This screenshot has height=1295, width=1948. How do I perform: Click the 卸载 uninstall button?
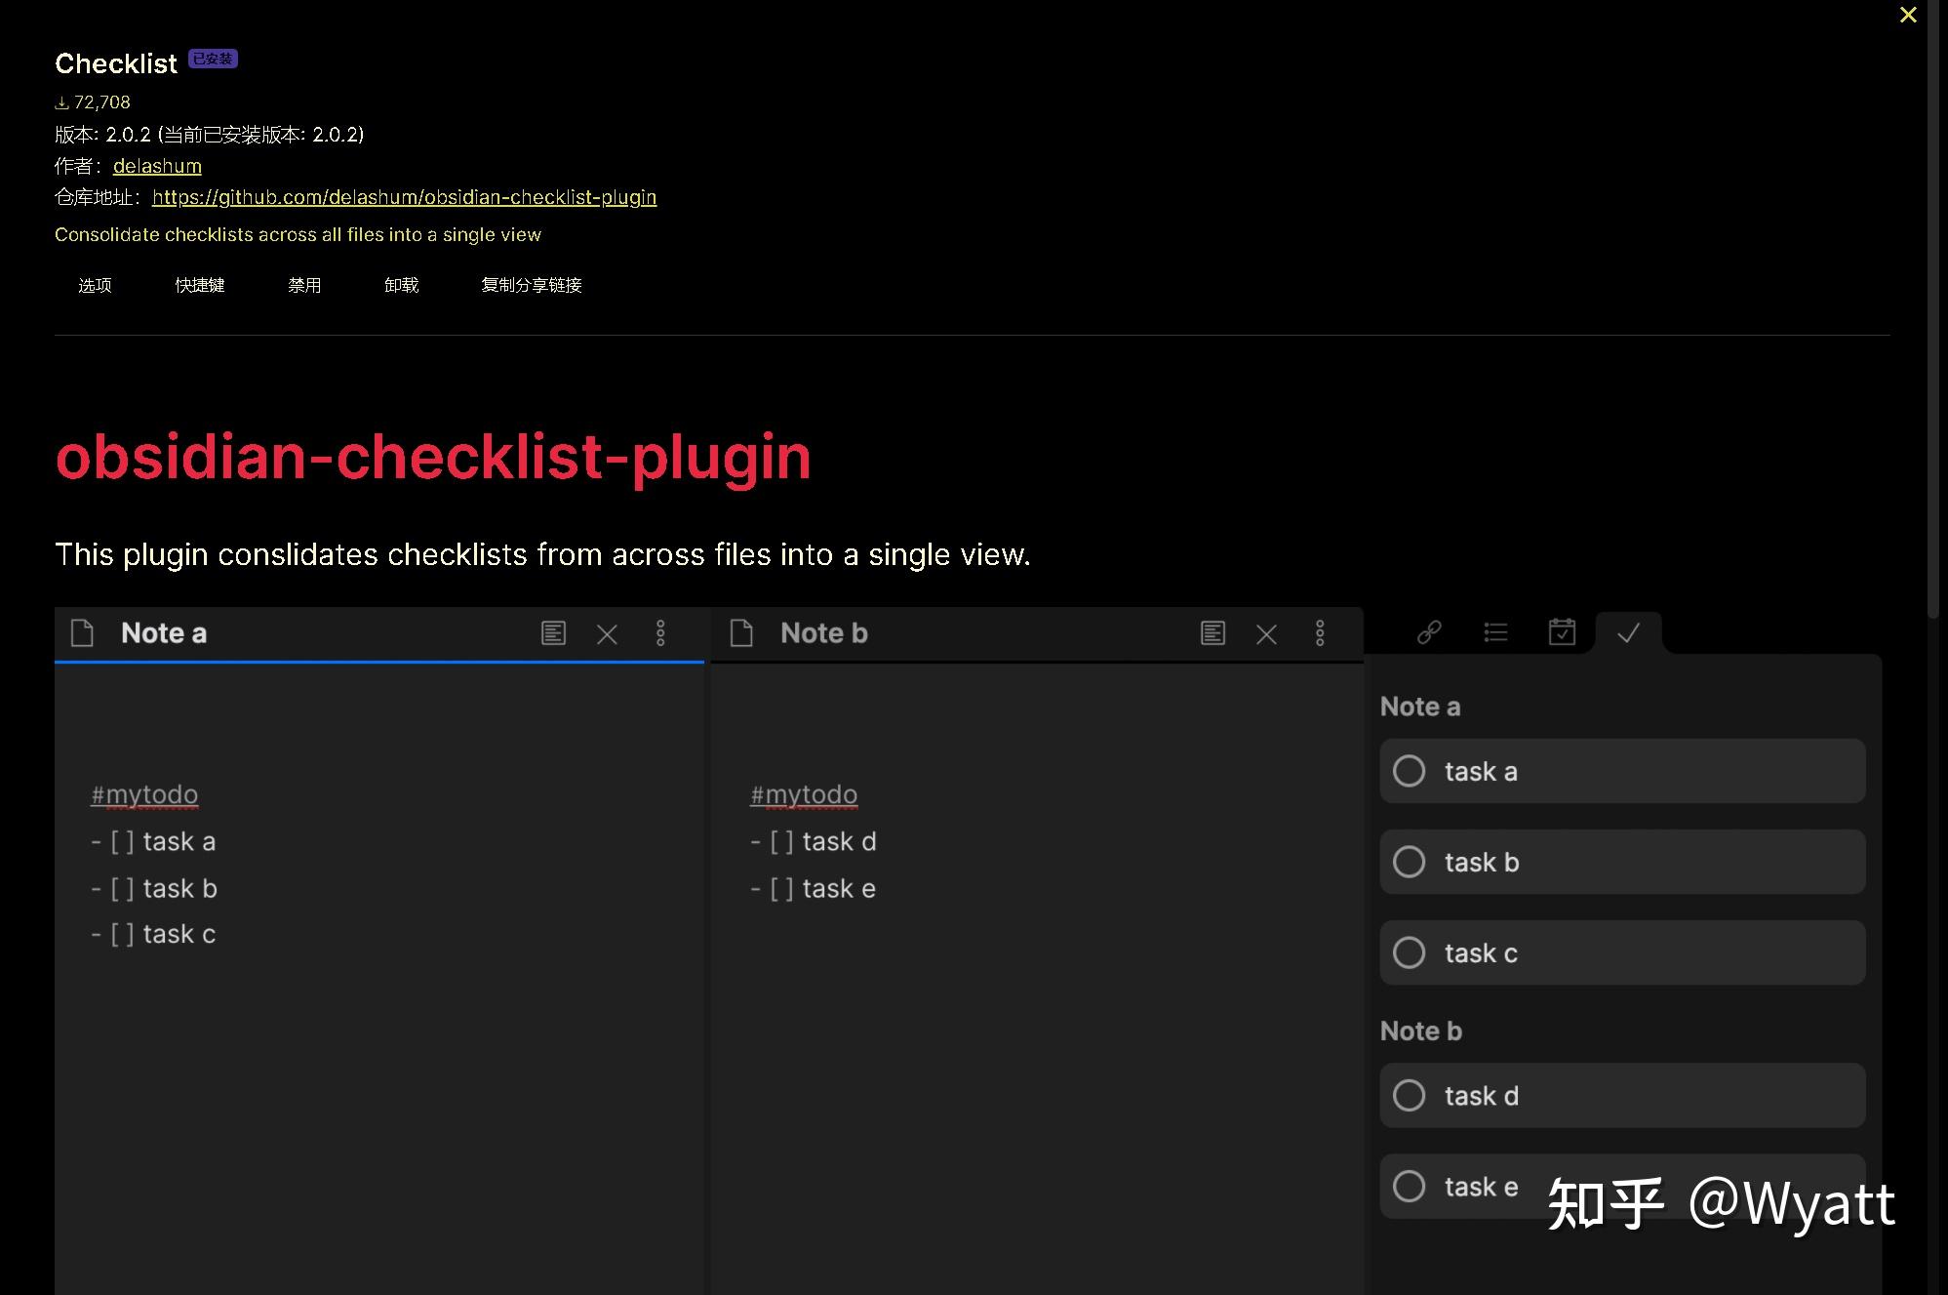[401, 285]
